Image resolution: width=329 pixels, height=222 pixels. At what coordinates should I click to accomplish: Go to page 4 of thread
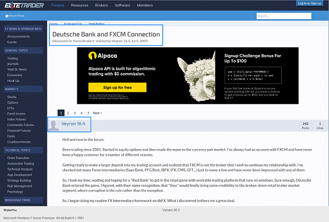[x=82, y=113]
